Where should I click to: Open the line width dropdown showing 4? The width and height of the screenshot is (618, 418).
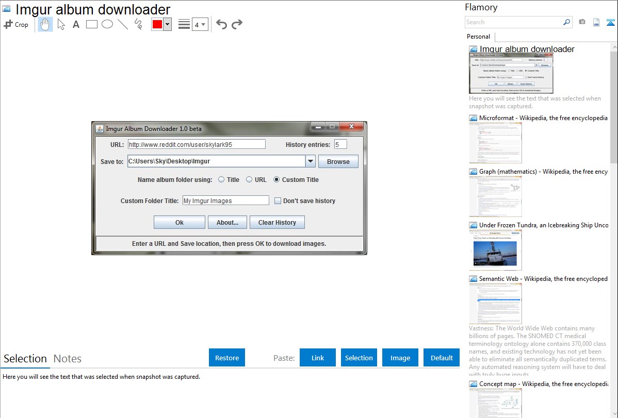tap(200, 24)
